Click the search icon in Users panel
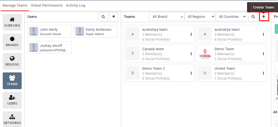Image resolution: width=278 pixels, height=127 pixels. [103, 17]
